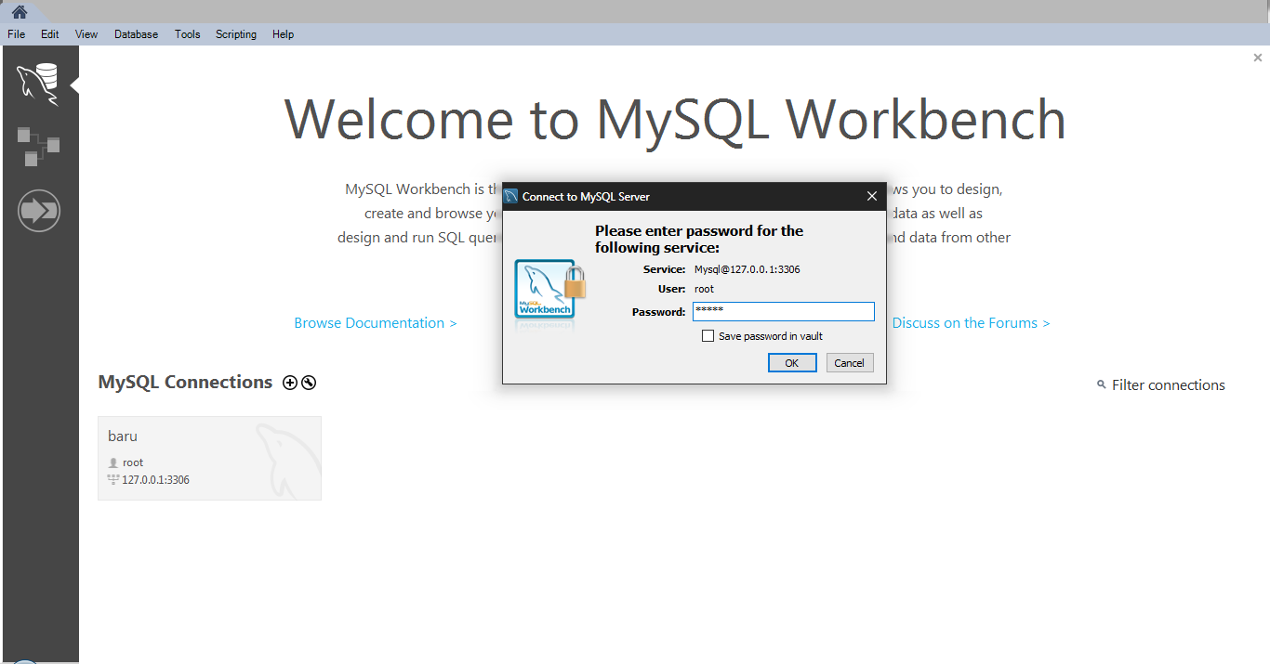The image size is (1270, 664).
Task: Open the File menu
Action: point(17,34)
